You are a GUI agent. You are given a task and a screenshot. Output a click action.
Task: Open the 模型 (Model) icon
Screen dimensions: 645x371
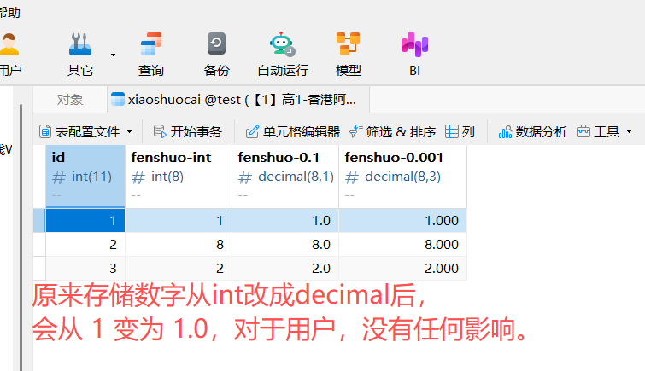(348, 44)
